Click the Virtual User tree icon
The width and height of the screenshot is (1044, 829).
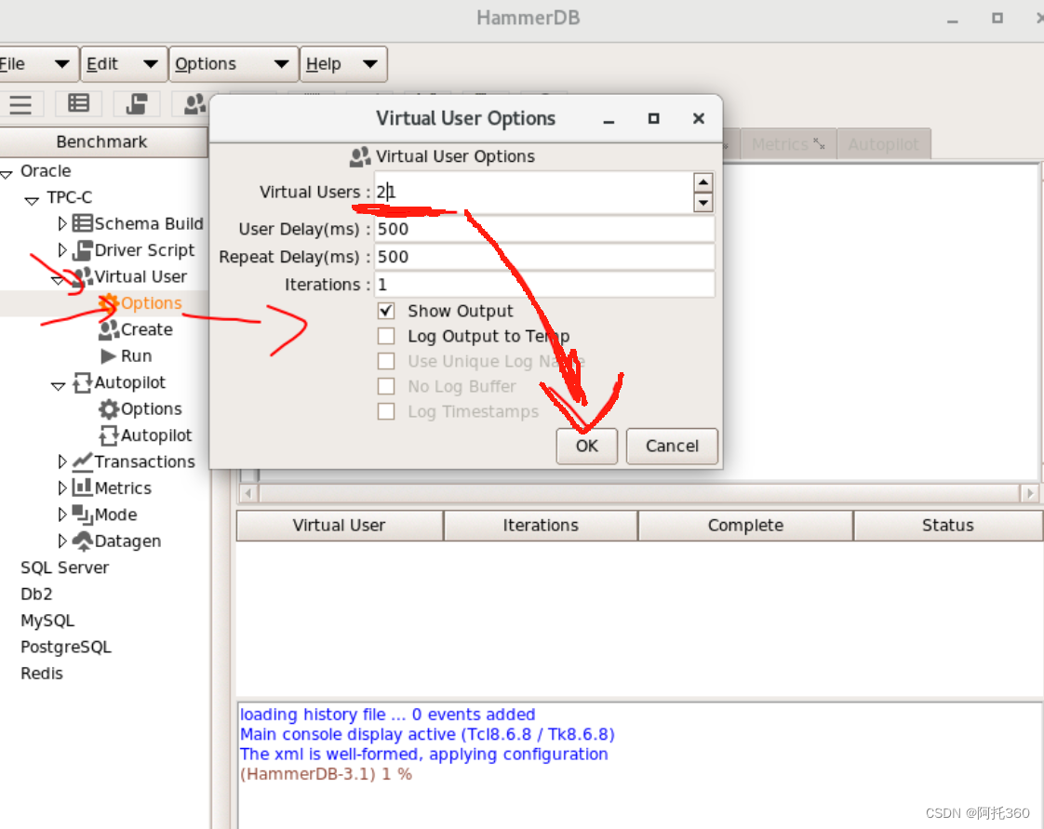click(83, 276)
